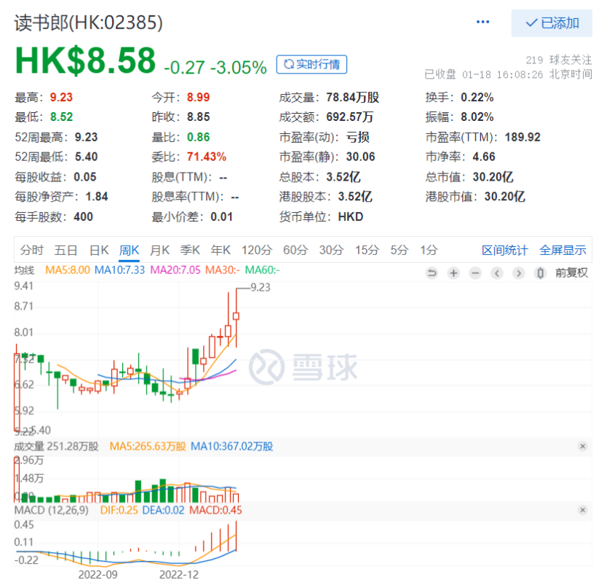Image resolution: width=604 pixels, height=585 pixels.
Task: Click the 实时行情 real-time quotes button
Action: point(311,64)
